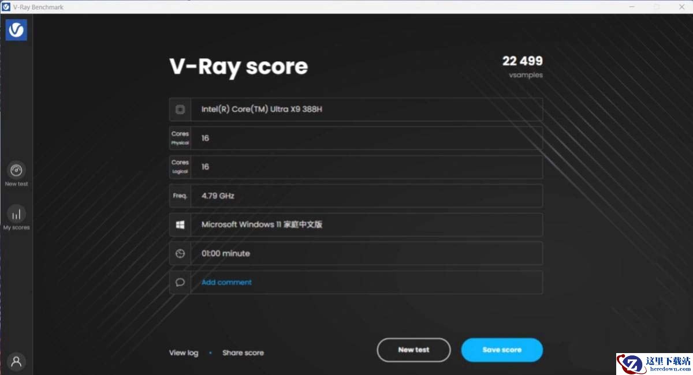Click the Share score link

coord(243,352)
